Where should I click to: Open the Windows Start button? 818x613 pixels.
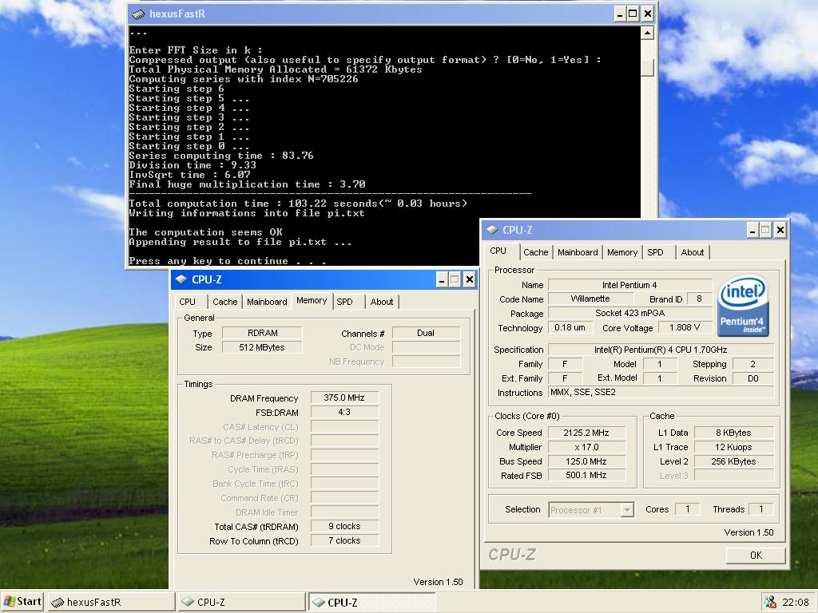(22, 602)
